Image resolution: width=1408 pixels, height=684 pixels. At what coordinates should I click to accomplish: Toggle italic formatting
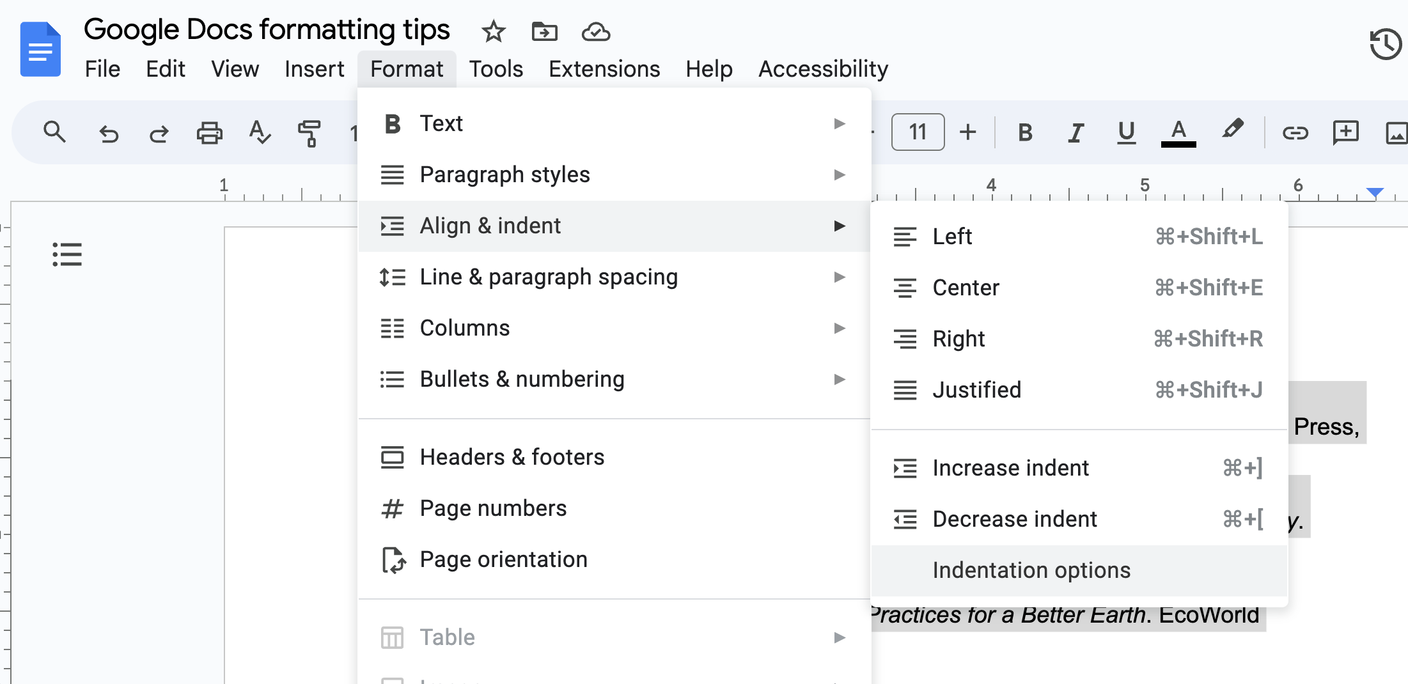point(1076,132)
